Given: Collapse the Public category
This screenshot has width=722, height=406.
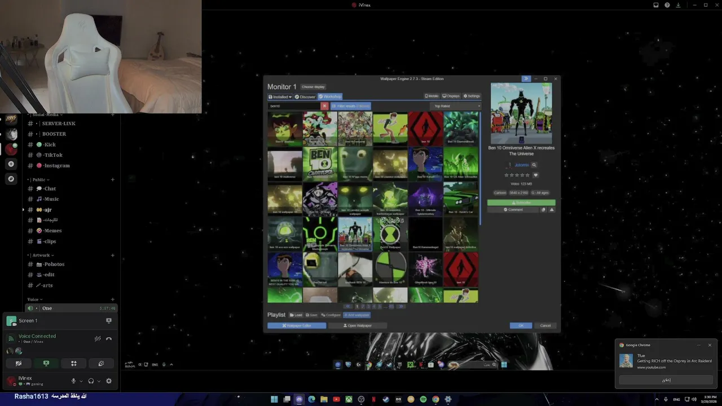Looking at the screenshot, I should 39,180.
